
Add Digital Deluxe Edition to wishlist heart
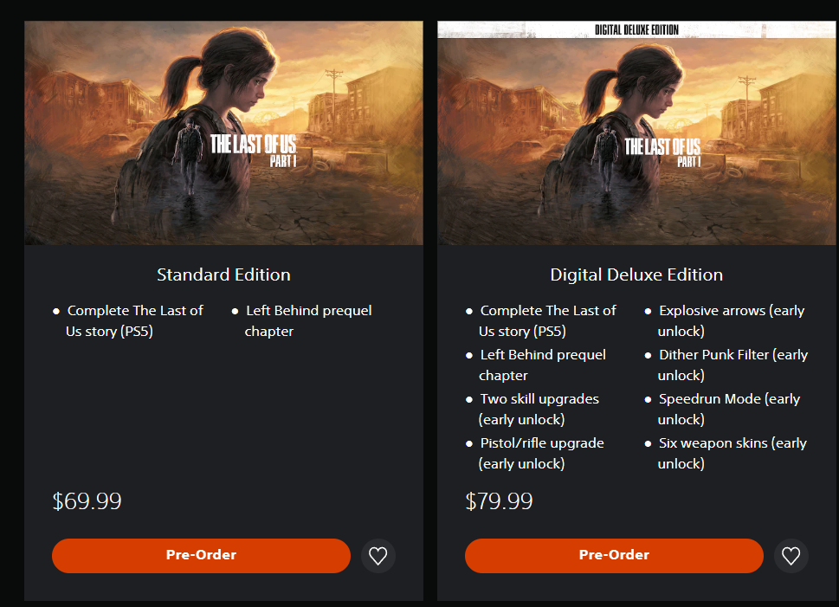(x=791, y=556)
